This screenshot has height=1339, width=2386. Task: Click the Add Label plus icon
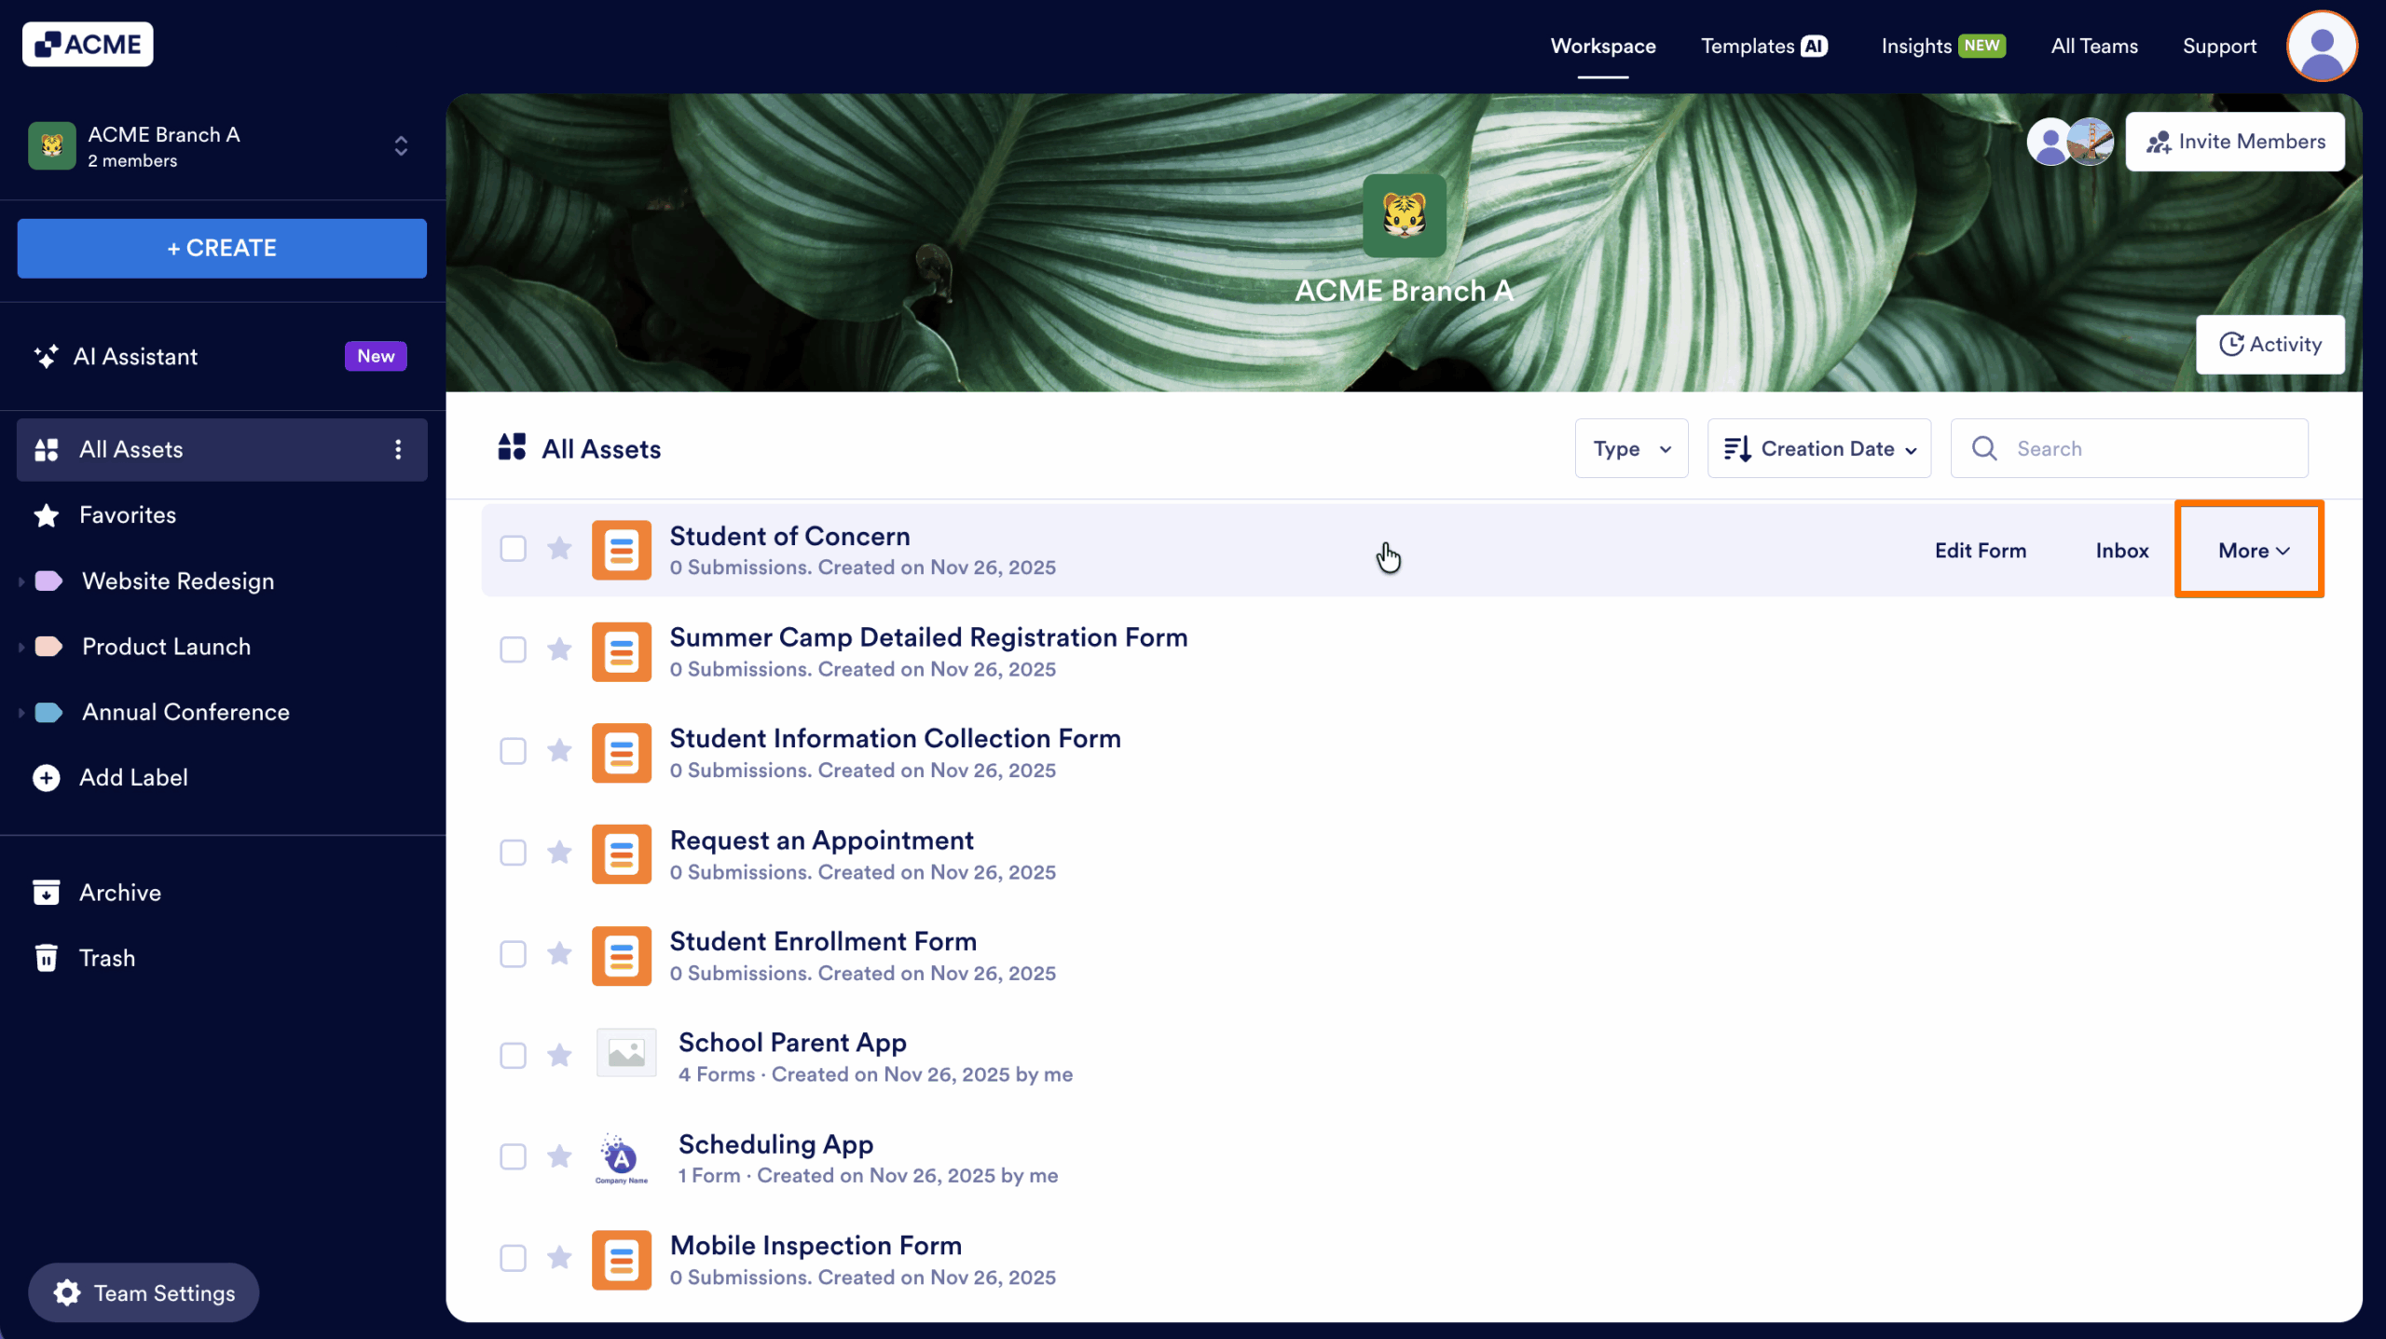[x=46, y=777]
